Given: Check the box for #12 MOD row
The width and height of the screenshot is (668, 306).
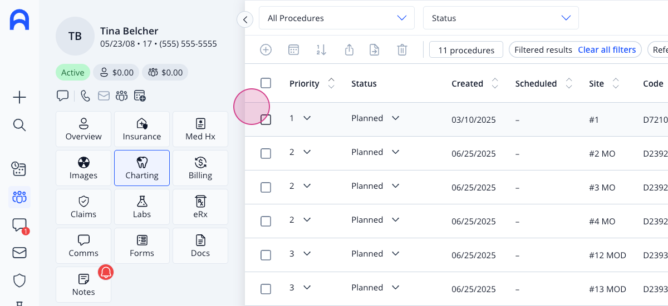Looking at the screenshot, I should 266,255.
